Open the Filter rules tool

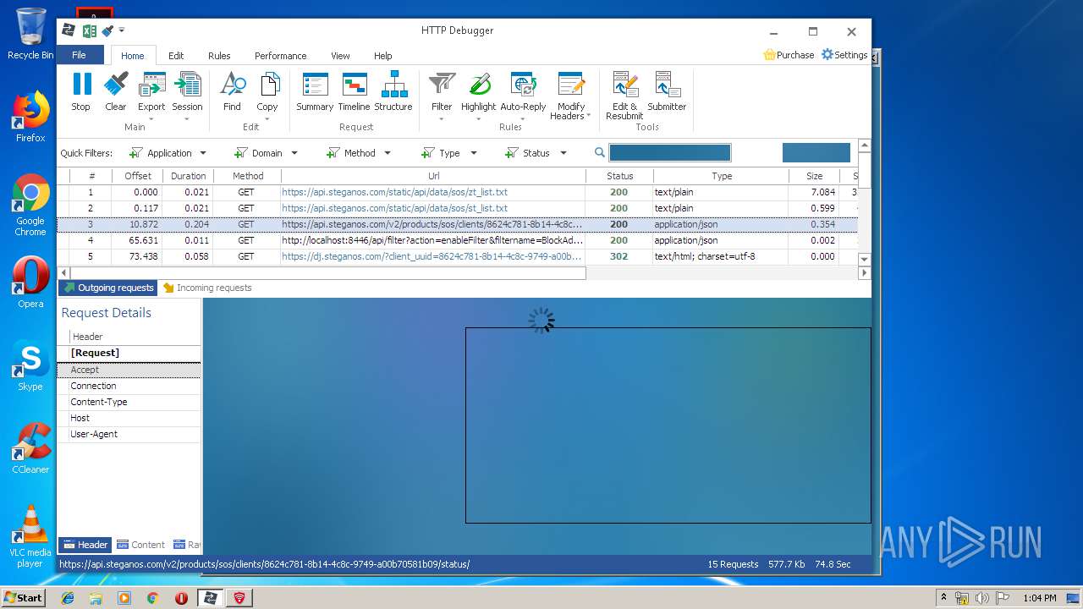(442, 97)
